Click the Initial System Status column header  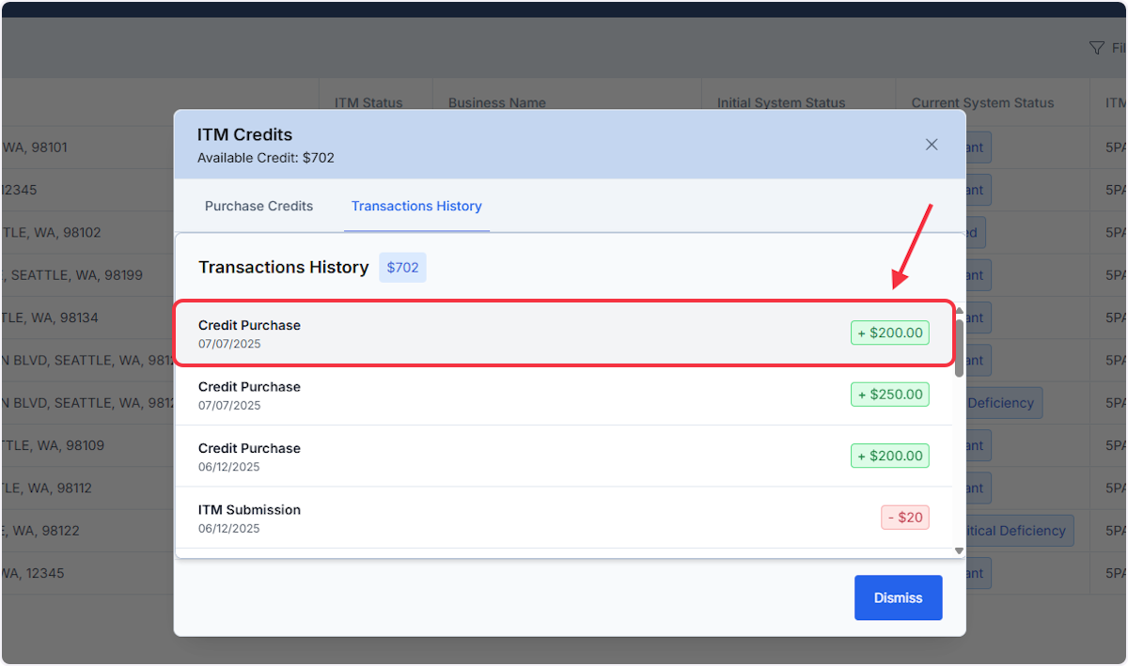[x=781, y=103]
